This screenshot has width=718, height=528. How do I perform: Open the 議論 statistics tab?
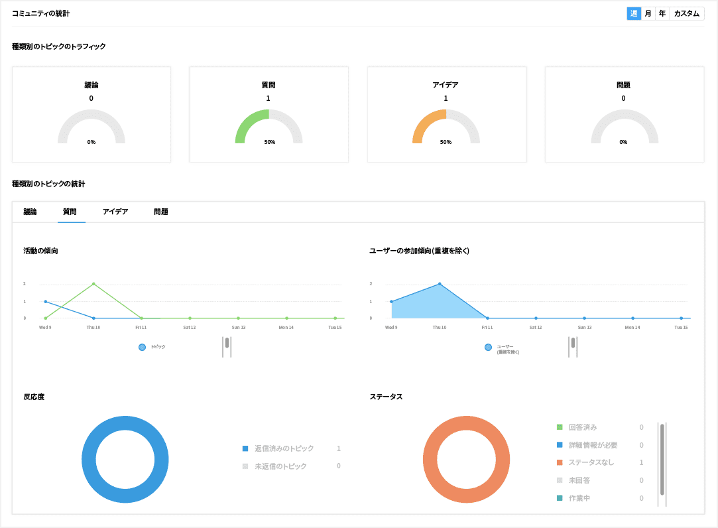[x=30, y=212]
